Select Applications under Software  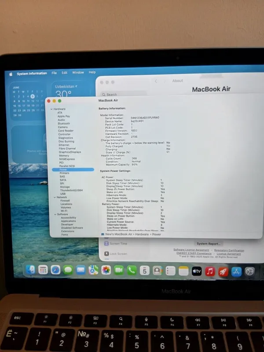[69, 221]
